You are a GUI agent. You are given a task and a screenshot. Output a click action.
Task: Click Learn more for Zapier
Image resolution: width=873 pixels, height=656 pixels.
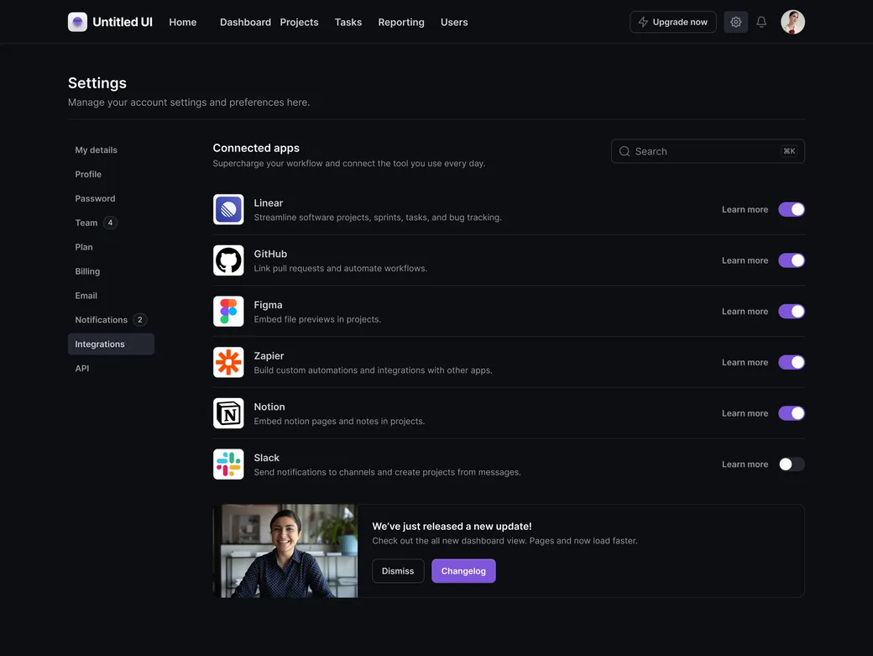click(745, 362)
